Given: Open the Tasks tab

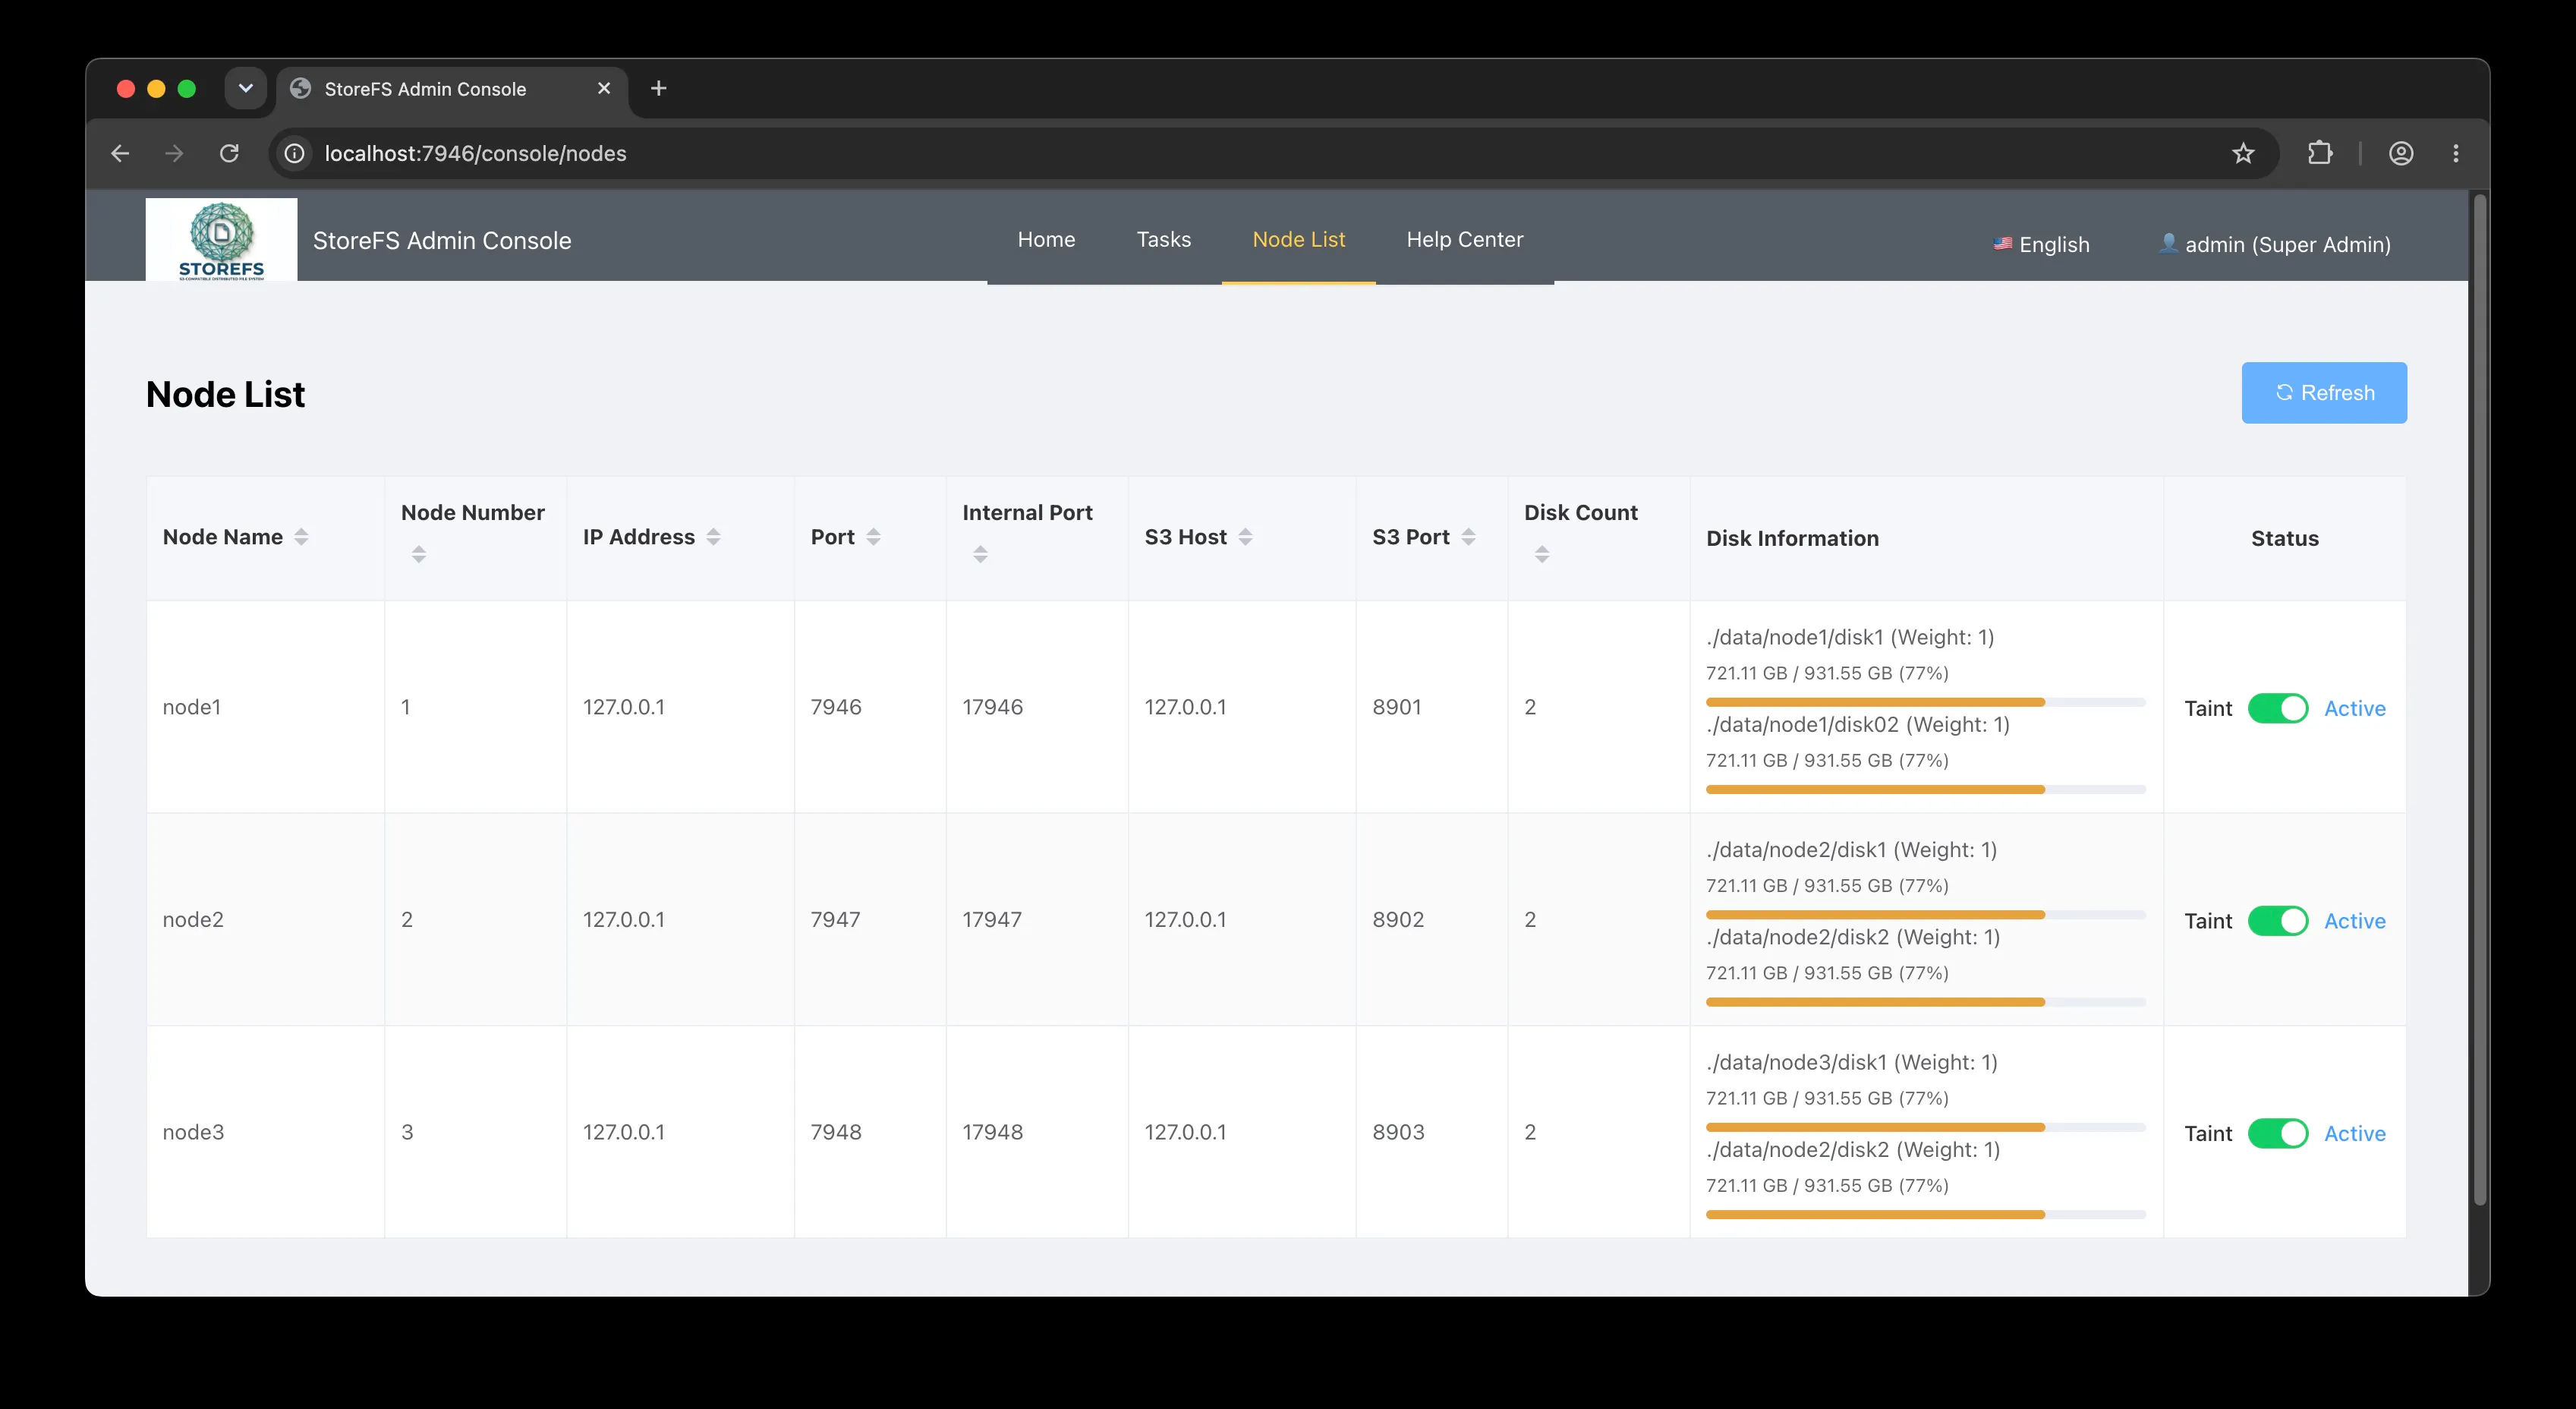Looking at the screenshot, I should 1164,239.
